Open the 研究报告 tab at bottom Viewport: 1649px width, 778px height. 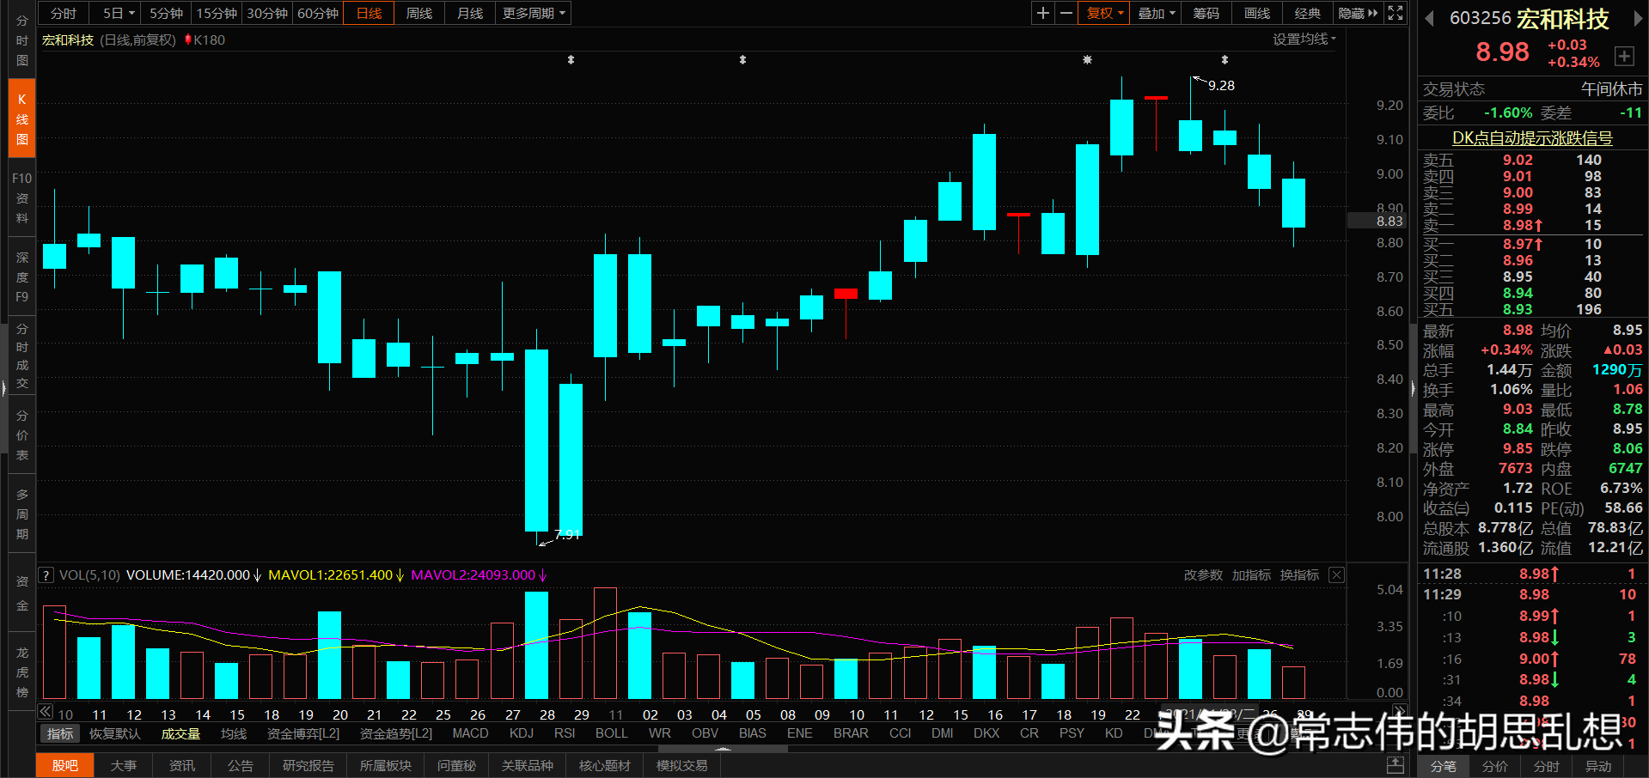pos(308,765)
